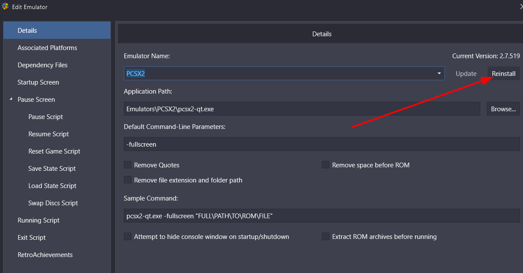Image resolution: width=523 pixels, height=273 pixels.
Task: Open the Details section in sidebar
Action: [57, 30]
